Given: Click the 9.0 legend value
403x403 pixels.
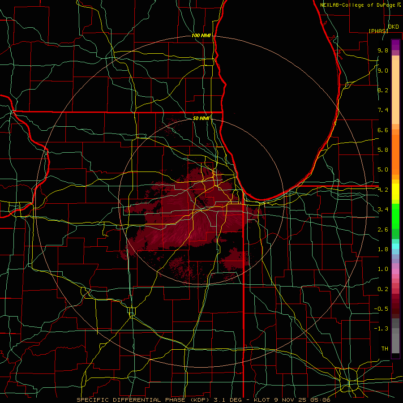Looking at the screenshot, I should pyautogui.click(x=383, y=70).
